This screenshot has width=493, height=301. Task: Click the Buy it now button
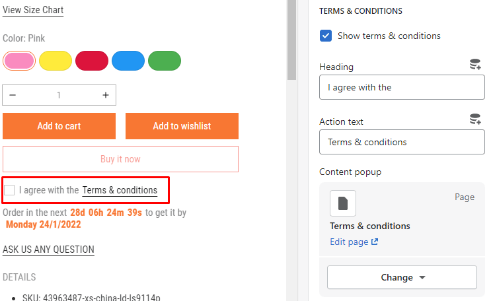pos(120,159)
